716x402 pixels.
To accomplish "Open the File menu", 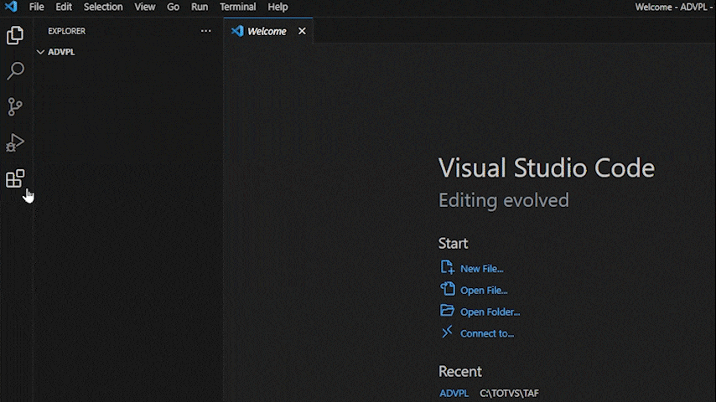I will point(37,7).
